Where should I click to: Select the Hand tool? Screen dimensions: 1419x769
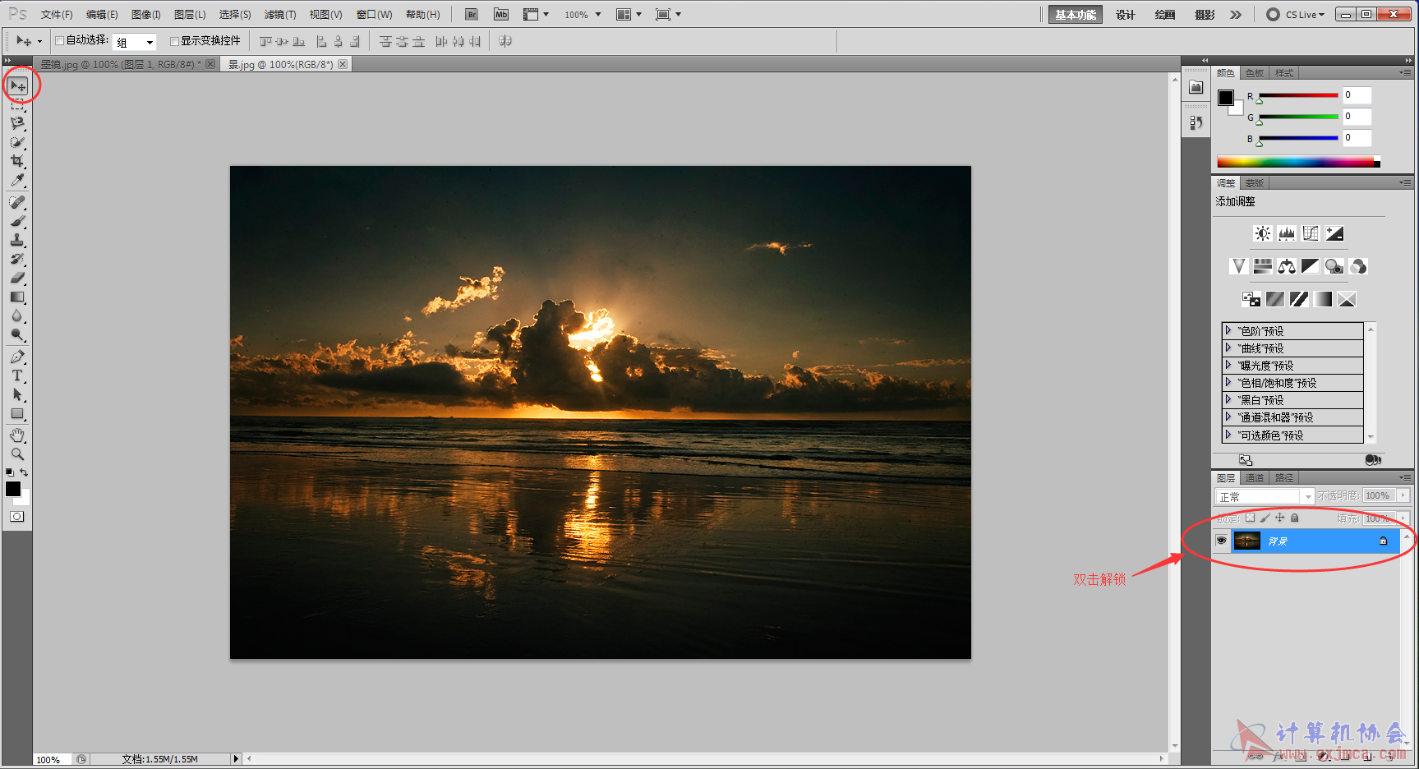(17, 435)
